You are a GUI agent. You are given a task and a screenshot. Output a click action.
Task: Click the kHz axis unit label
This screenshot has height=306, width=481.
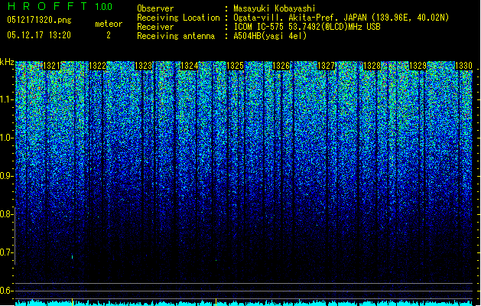coord(7,62)
